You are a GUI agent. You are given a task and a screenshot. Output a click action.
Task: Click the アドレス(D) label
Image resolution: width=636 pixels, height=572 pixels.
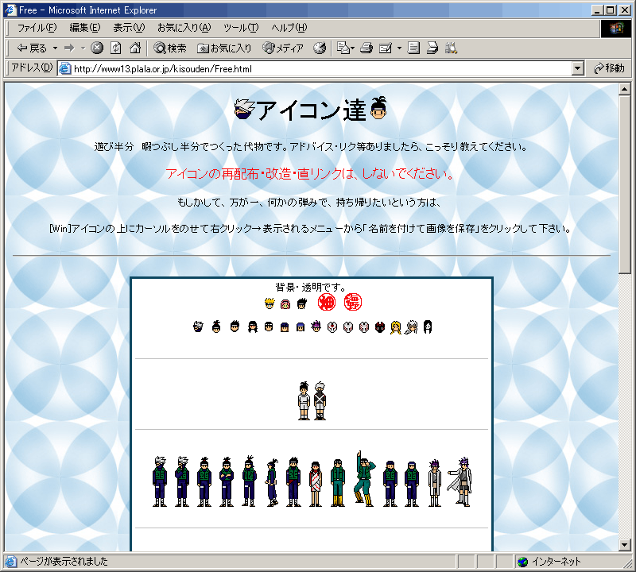[x=32, y=68]
